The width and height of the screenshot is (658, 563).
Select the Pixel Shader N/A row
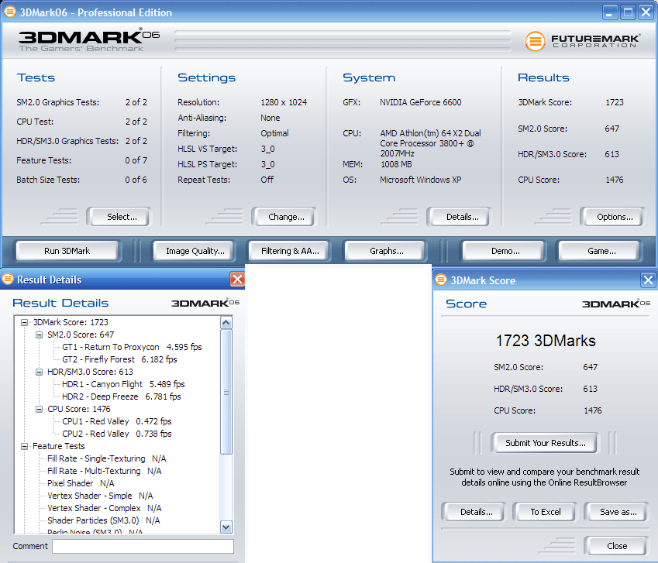pos(81,483)
